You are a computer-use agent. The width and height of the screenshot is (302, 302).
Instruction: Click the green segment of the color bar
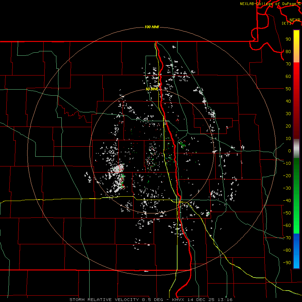(296, 196)
